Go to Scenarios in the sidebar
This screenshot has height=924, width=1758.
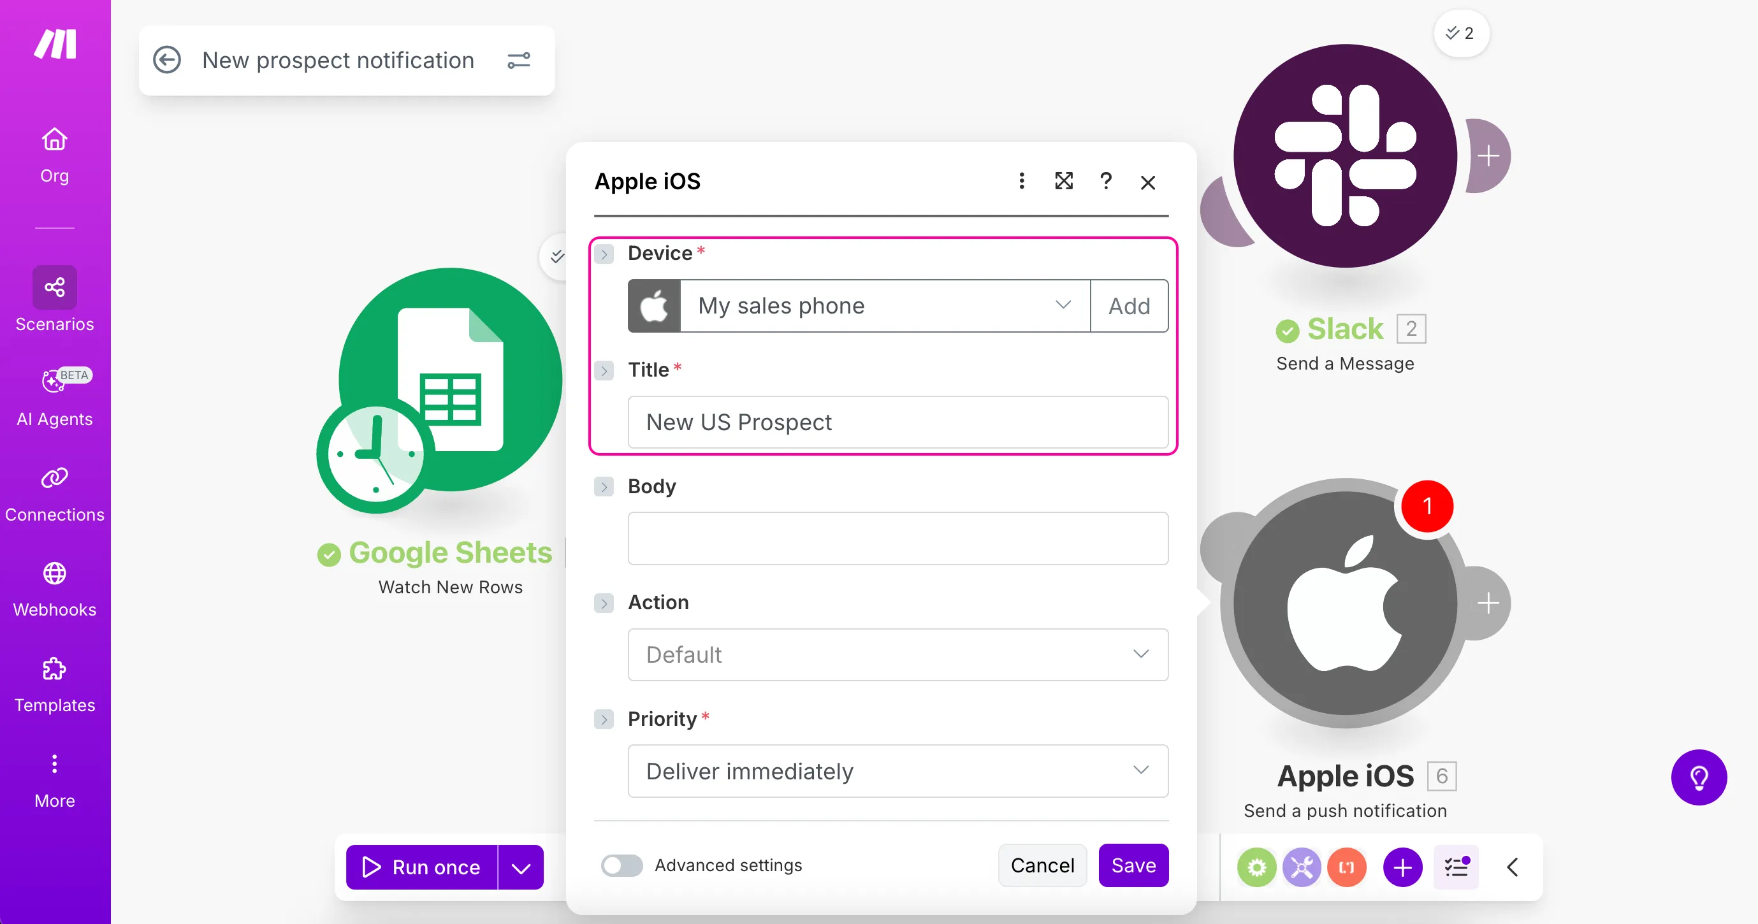tap(55, 300)
